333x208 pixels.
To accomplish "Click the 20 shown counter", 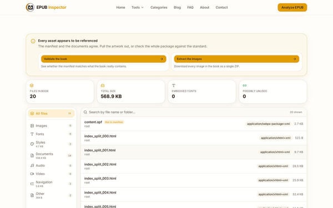I will pyautogui.click(x=296, y=112).
